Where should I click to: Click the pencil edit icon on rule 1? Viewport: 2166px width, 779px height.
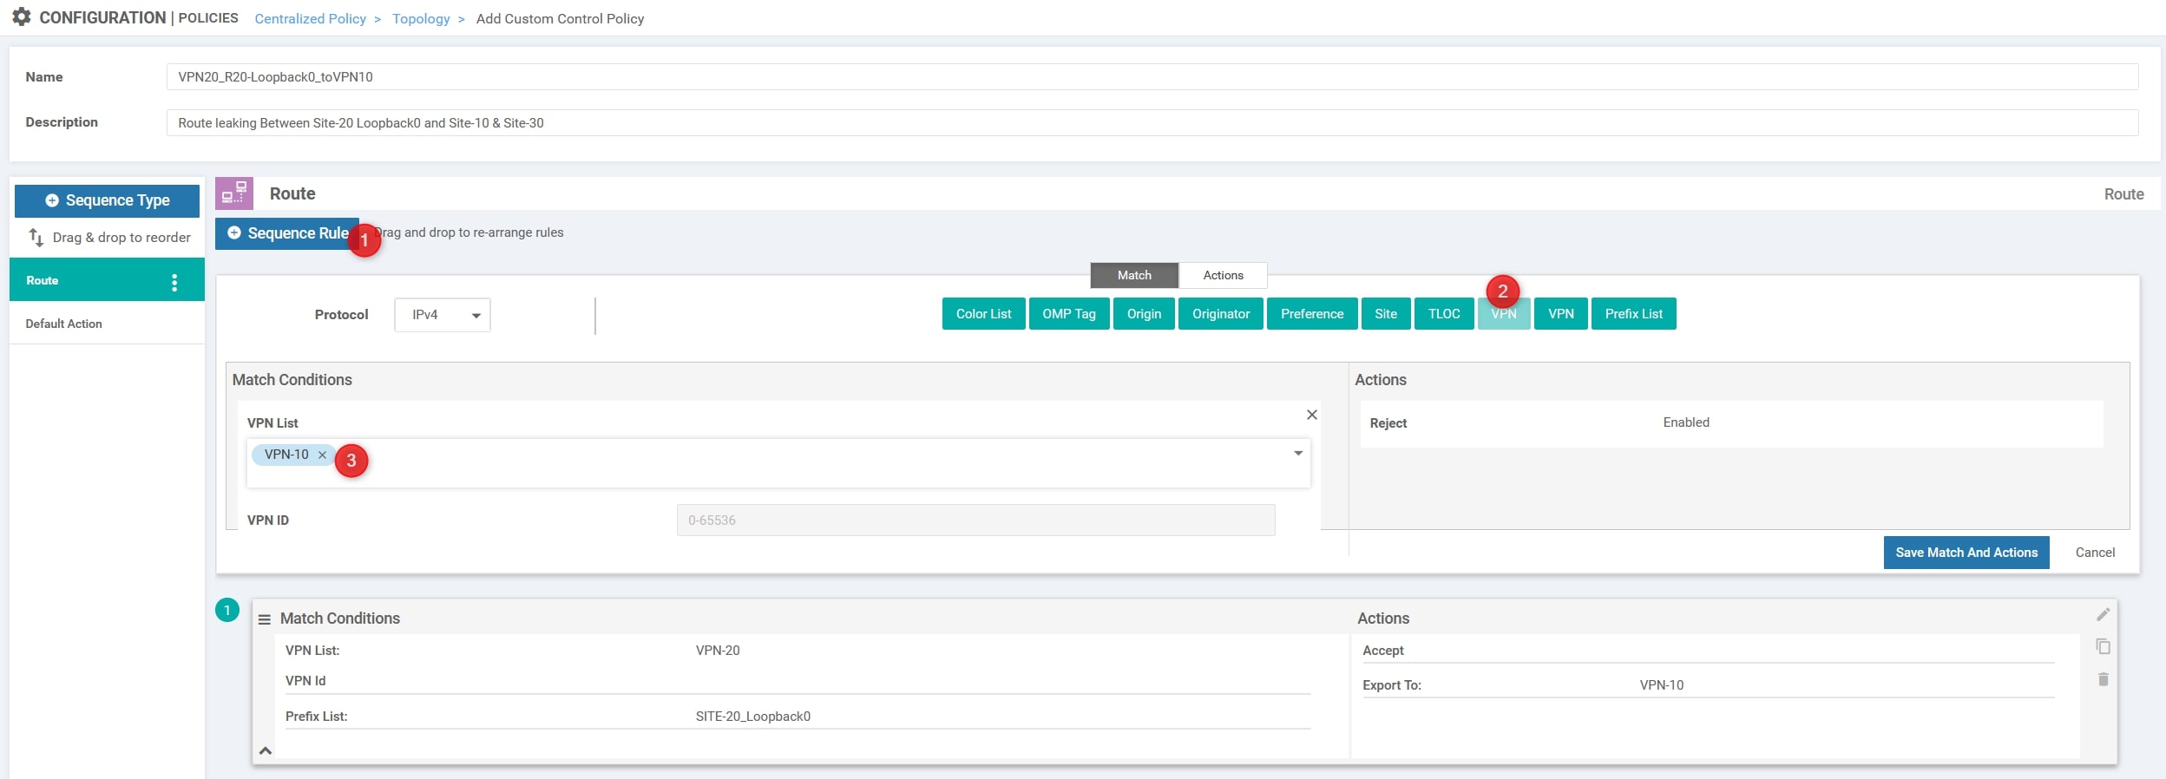coord(2103,614)
